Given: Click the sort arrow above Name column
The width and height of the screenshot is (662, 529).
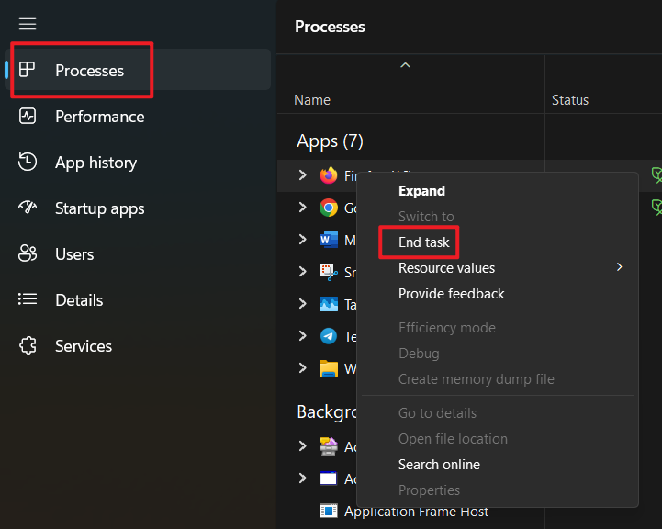Looking at the screenshot, I should click(405, 65).
